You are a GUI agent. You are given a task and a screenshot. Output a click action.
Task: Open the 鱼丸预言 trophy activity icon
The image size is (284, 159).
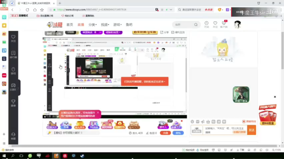coord(80,125)
